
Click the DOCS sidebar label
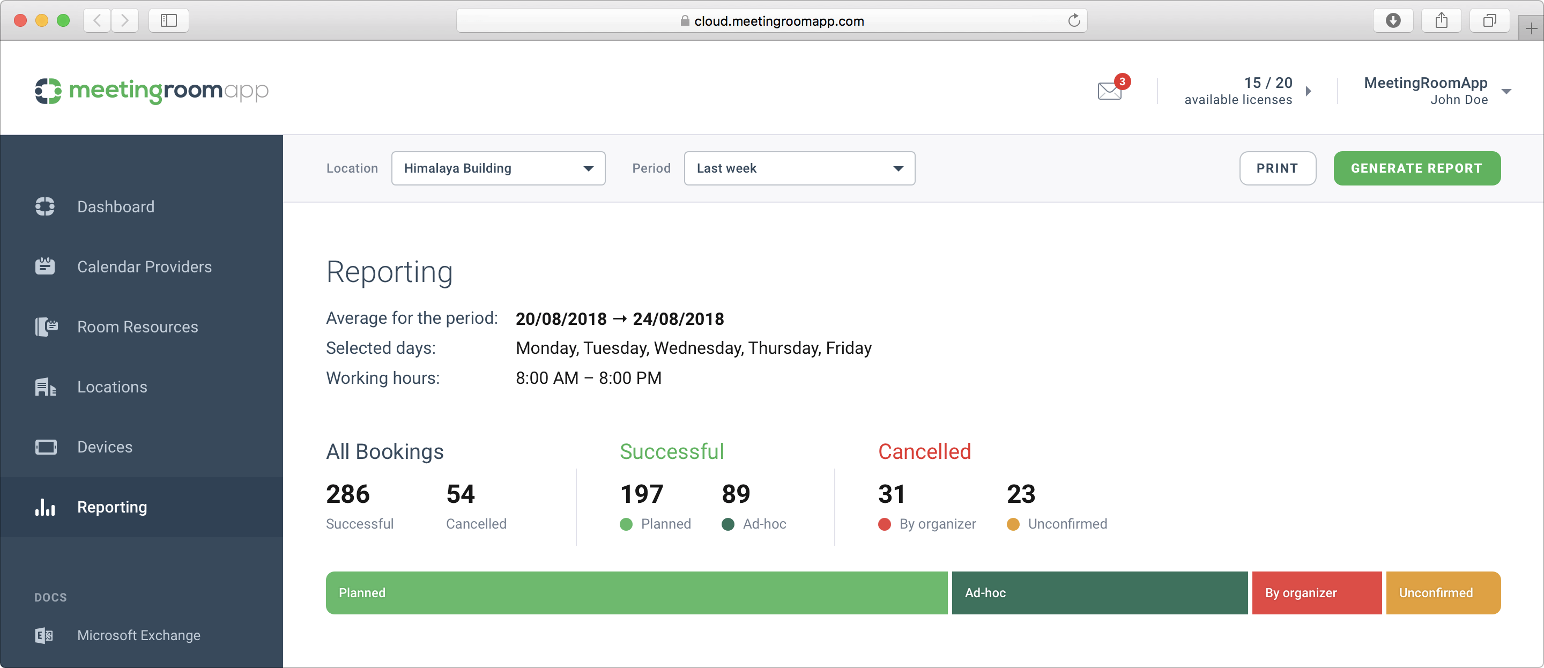(51, 597)
